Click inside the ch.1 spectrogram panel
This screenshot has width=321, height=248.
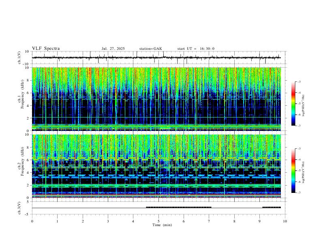tap(156, 99)
